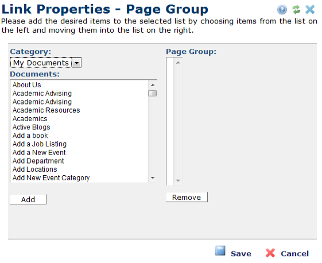Image resolution: width=322 pixels, height=263 pixels.
Task: Click the green refresh arrows icon
Action: (296, 9)
